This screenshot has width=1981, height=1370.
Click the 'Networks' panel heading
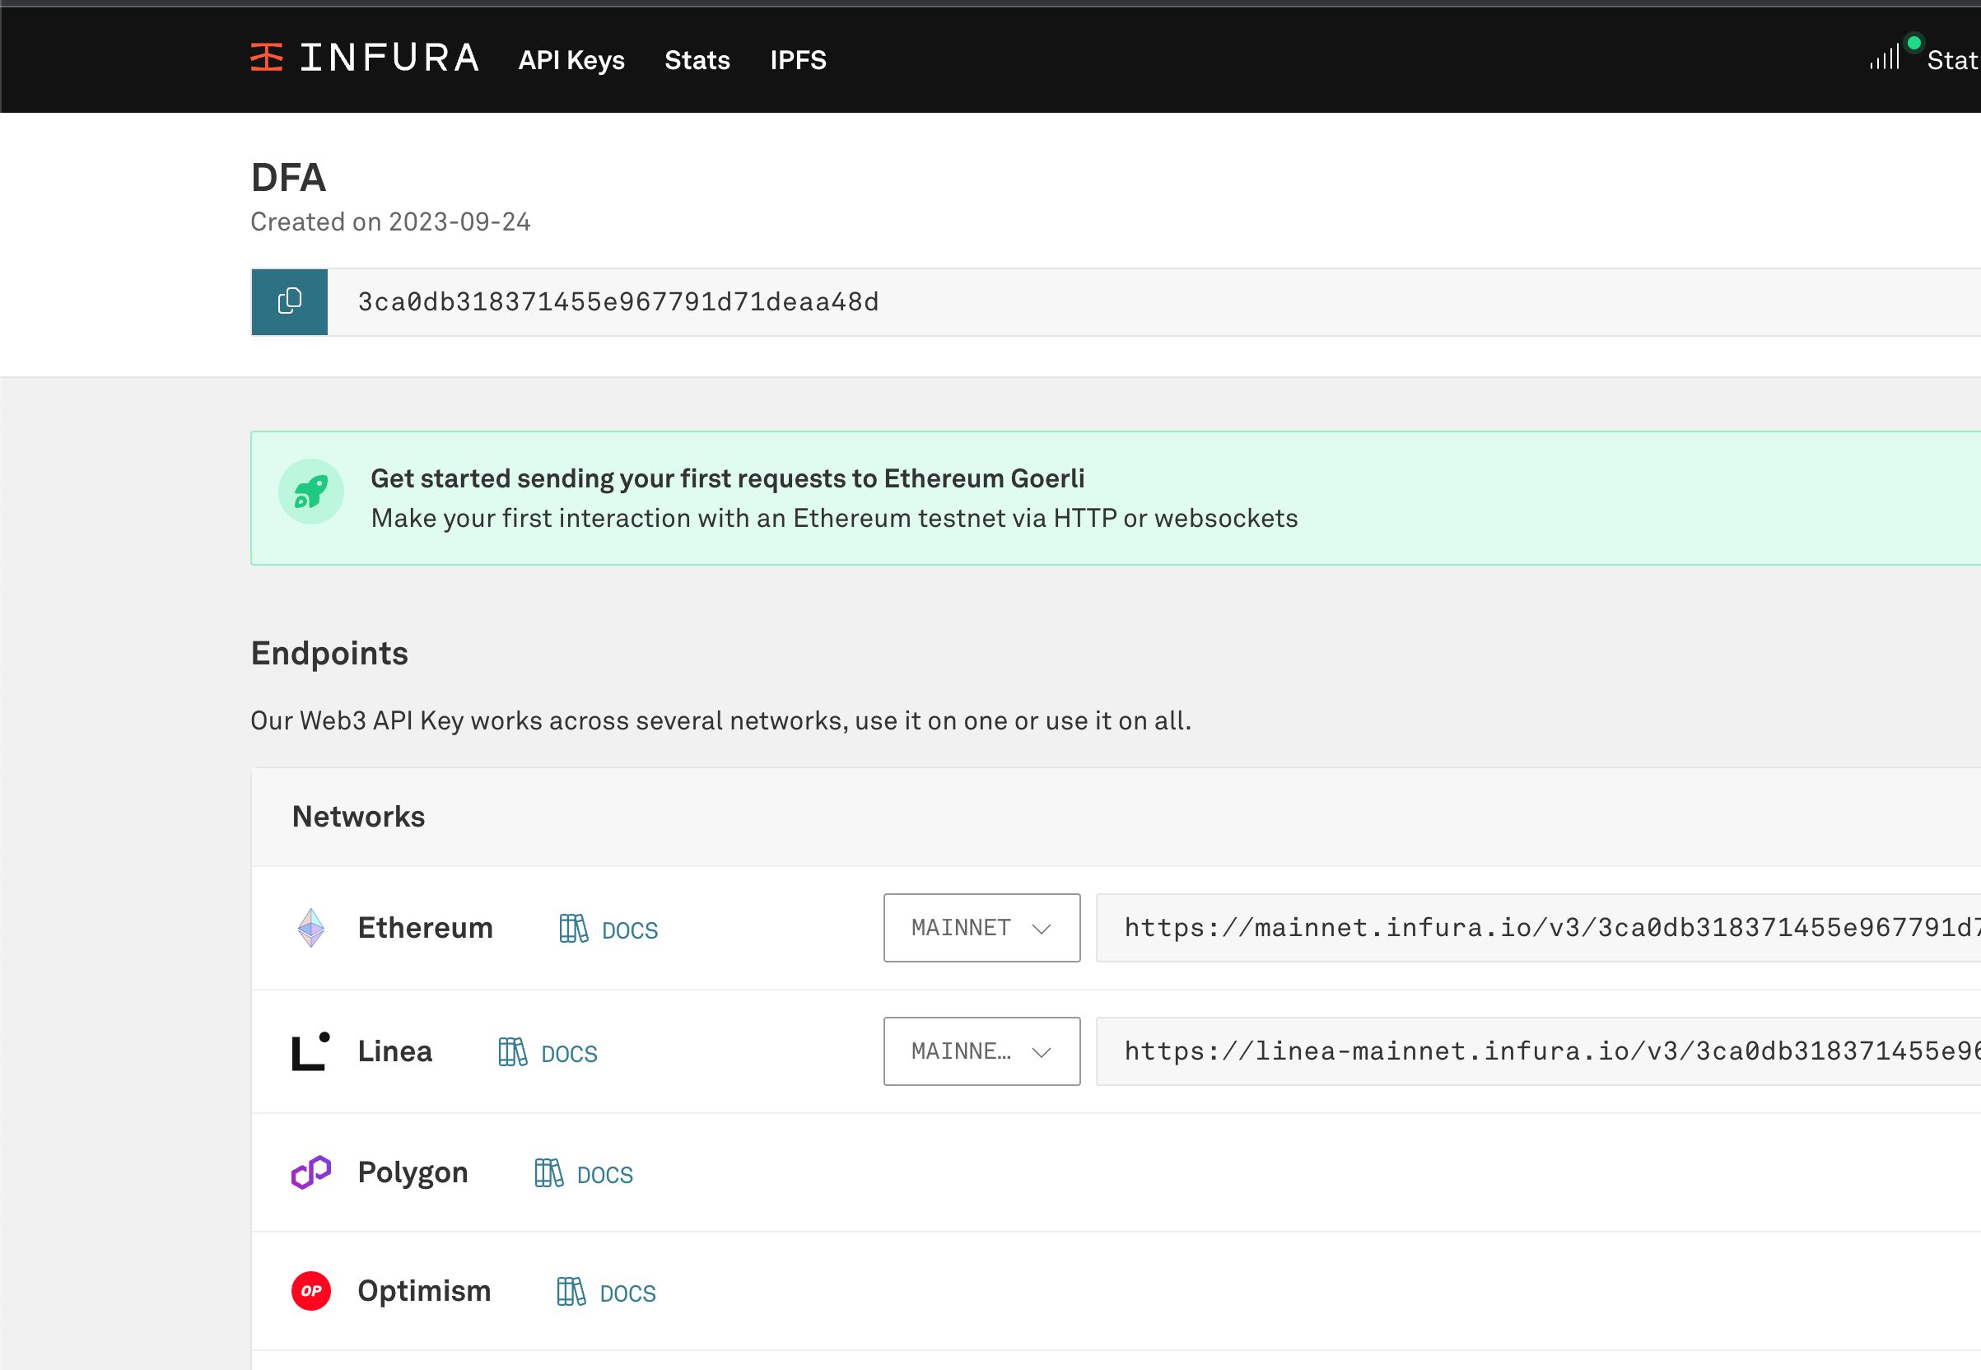coord(359,817)
